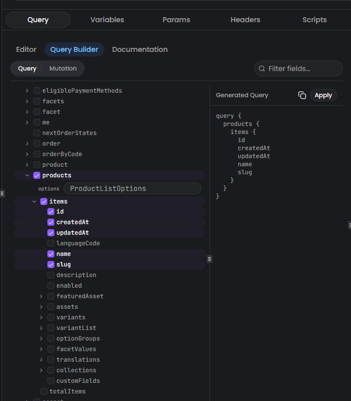The height and width of the screenshot is (401, 351).
Task: Collapse the items node
Action: (x=34, y=202)
